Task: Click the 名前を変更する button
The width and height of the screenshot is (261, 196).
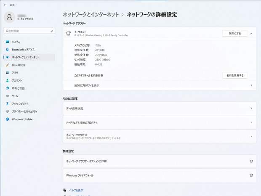Action: click(x=234, y=76)
